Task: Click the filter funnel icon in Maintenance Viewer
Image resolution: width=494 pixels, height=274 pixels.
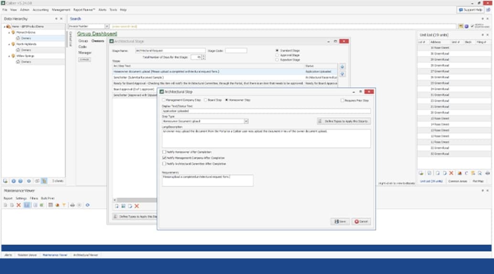Action: pyautogui.click(x=64, y=205)
